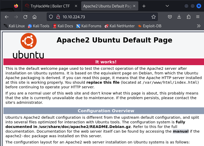Click the first gray round window control
Viewport: 204px width, 146px height.
pos(186,6)
